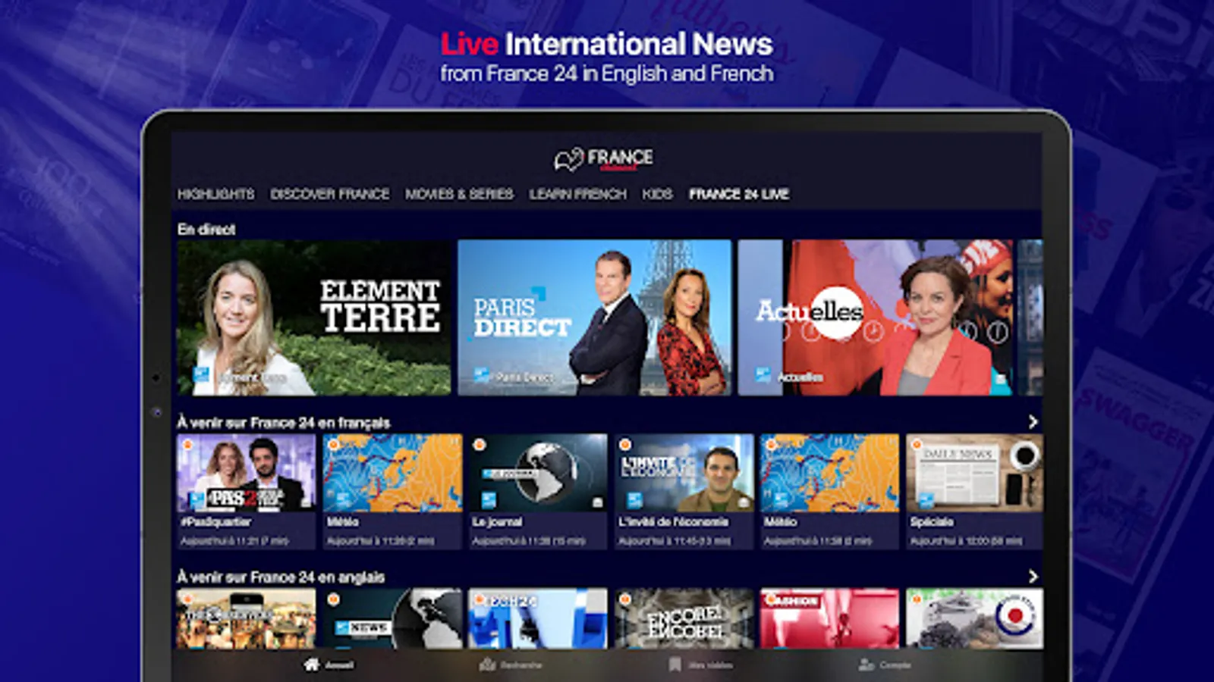Image resolution: width=1214 pixels, height=682 pixels.
Task: Open the Actuelles live program
Action: pos(876,318)
